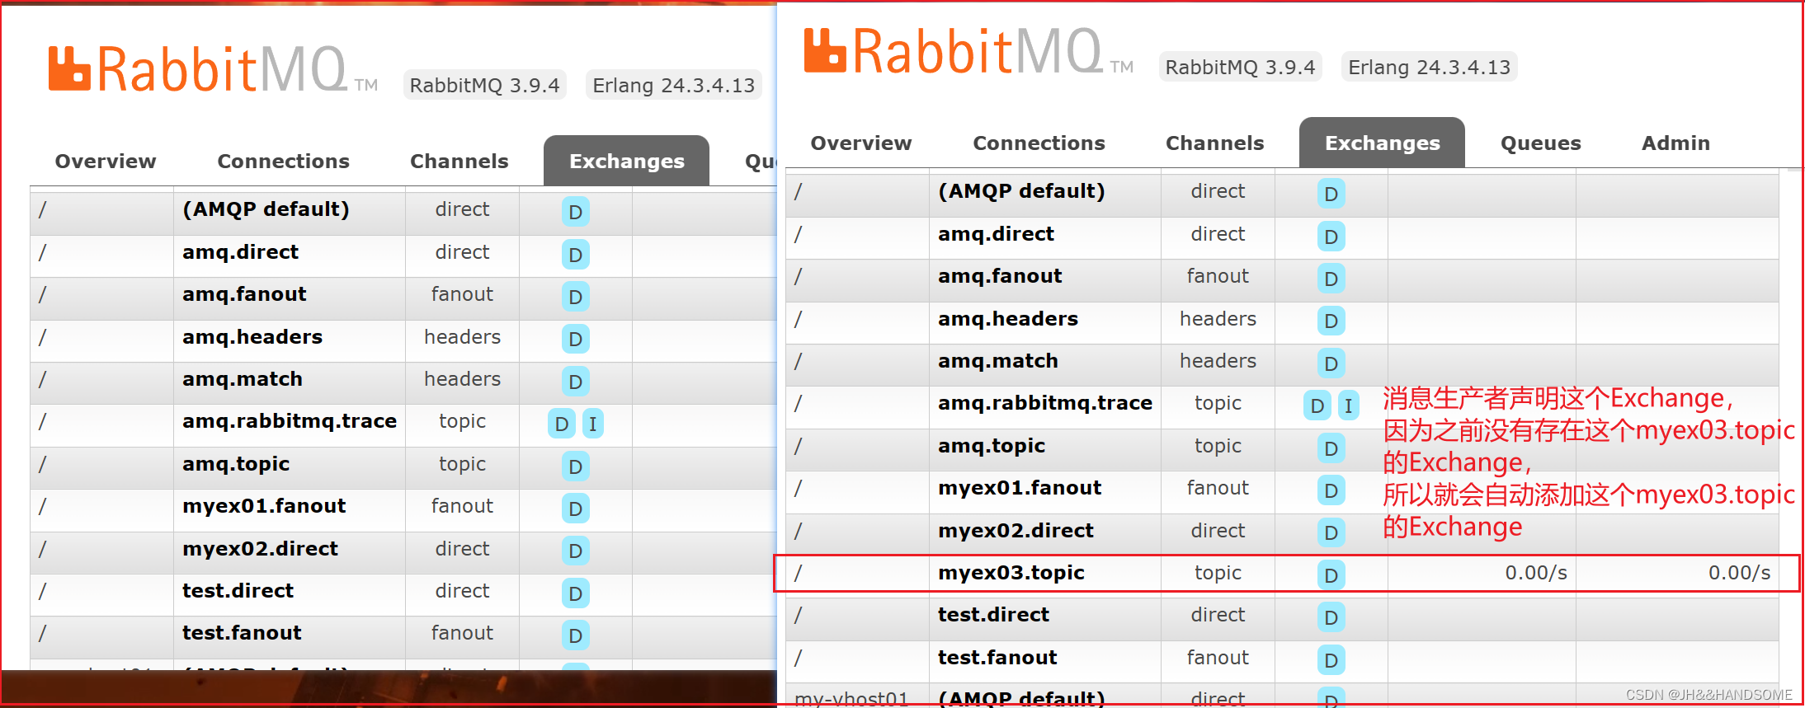Click the D badge for amq.rabbitmq.trace in right window
The image size is (1805, 708).
pos(1317,406)
